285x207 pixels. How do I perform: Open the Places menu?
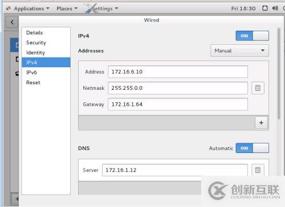[x=67, y=9]
